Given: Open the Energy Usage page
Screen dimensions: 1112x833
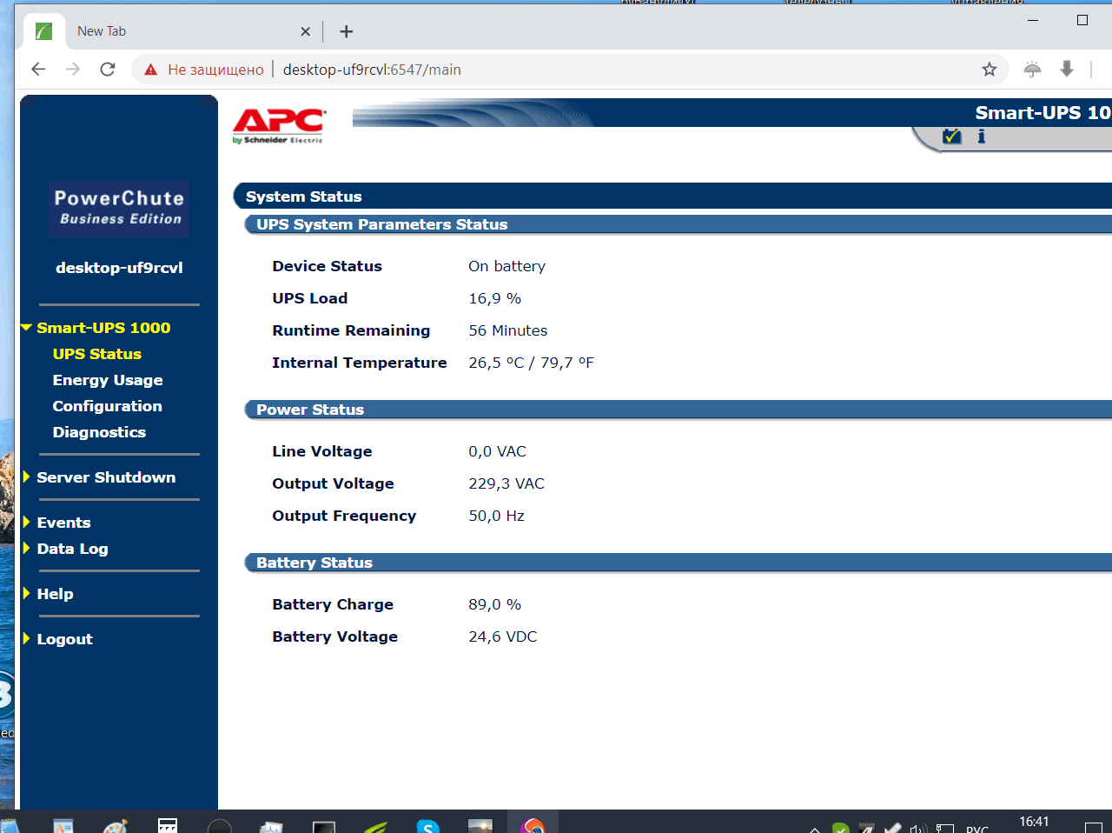Looking at the screenshot, I should tap(108, 380).
